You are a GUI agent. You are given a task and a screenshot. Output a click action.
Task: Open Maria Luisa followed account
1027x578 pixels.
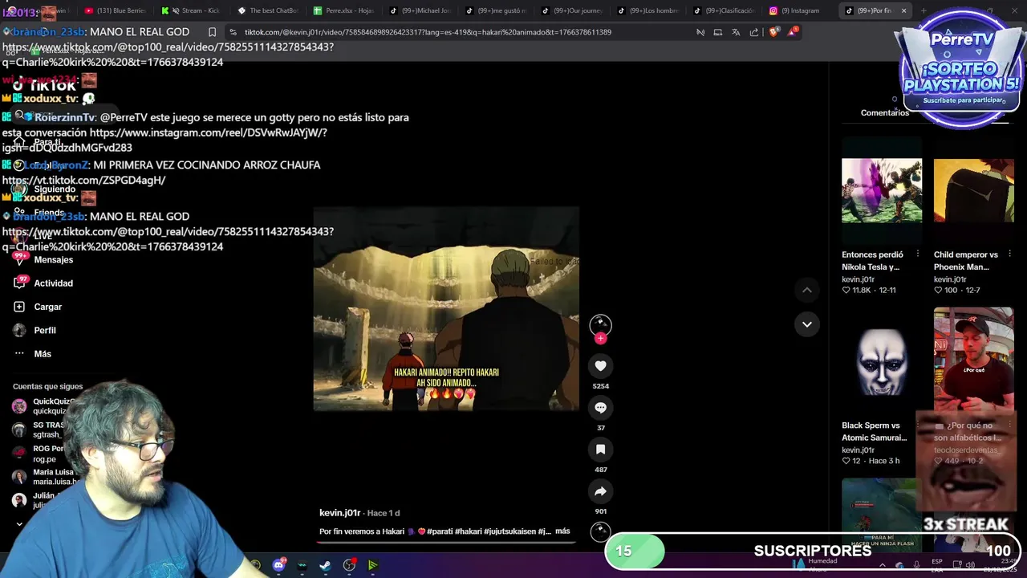pyautogui.click(x=45, y=477)
